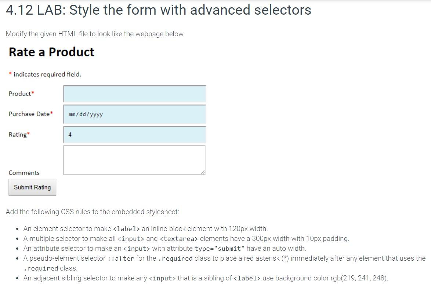Click the 4.12 LAB page title
Screen dimensions: 431x287
(x=159, y=10)
